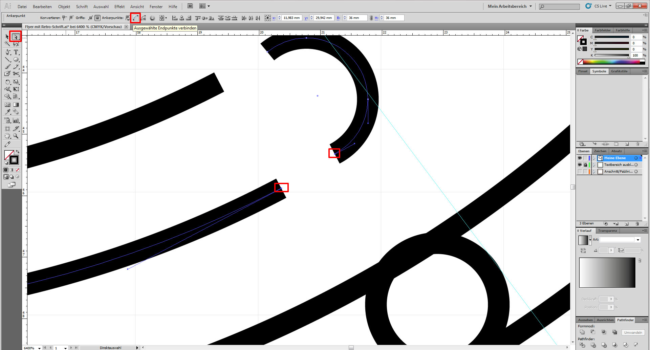
Task: Unlock the Textbereich layer
Action: (585, 165)
